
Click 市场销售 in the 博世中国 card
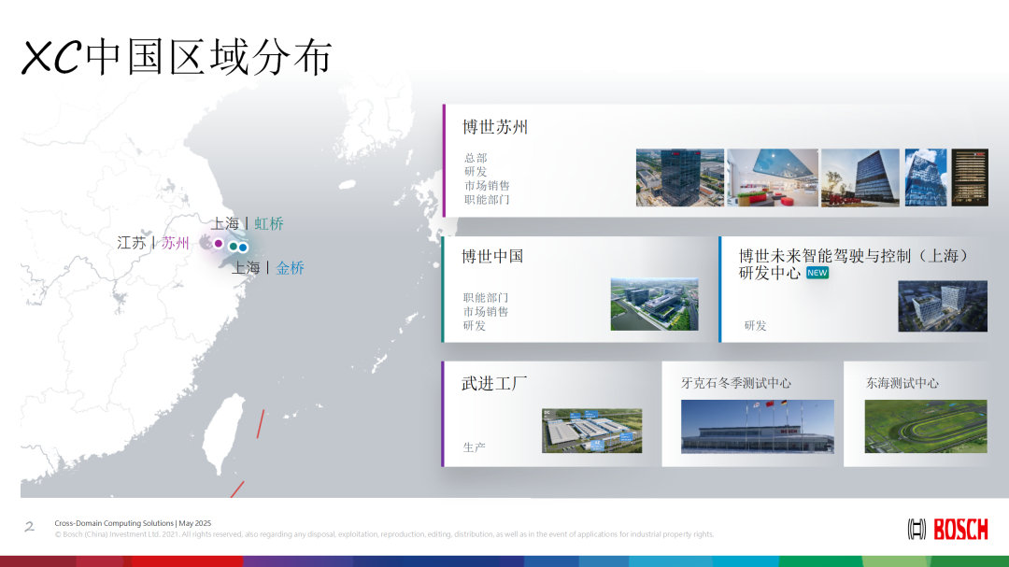[x=486, y=311]
